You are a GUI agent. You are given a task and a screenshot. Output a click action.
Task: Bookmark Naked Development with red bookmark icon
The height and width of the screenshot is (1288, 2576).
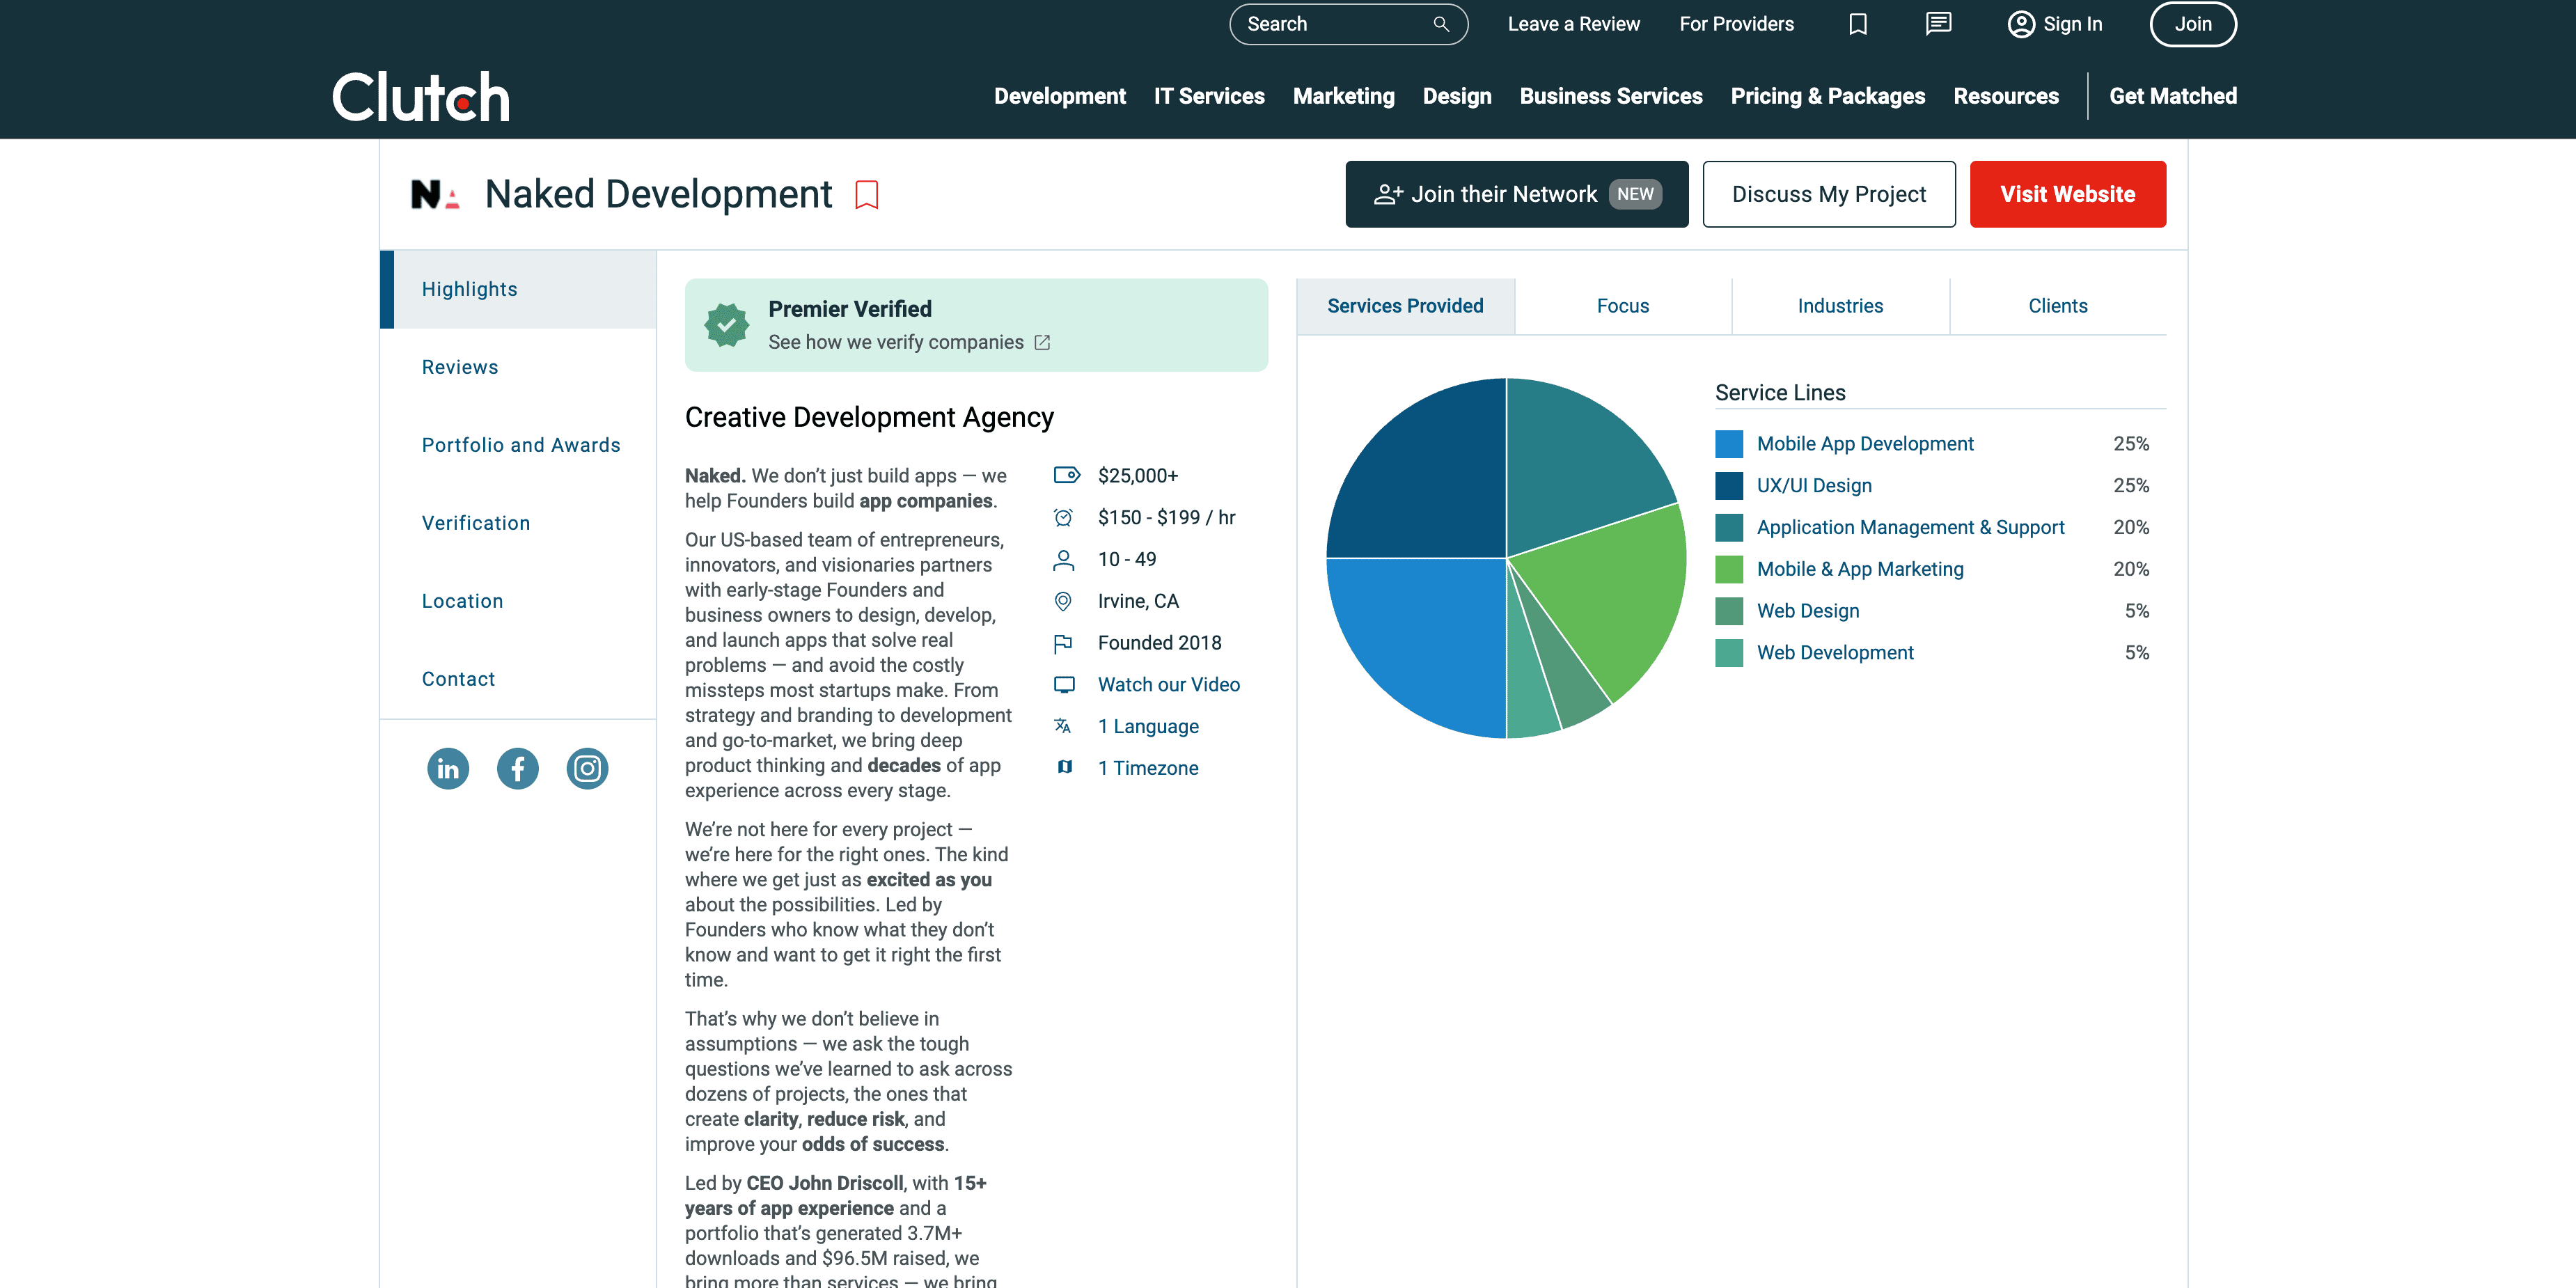click(867, 194)
